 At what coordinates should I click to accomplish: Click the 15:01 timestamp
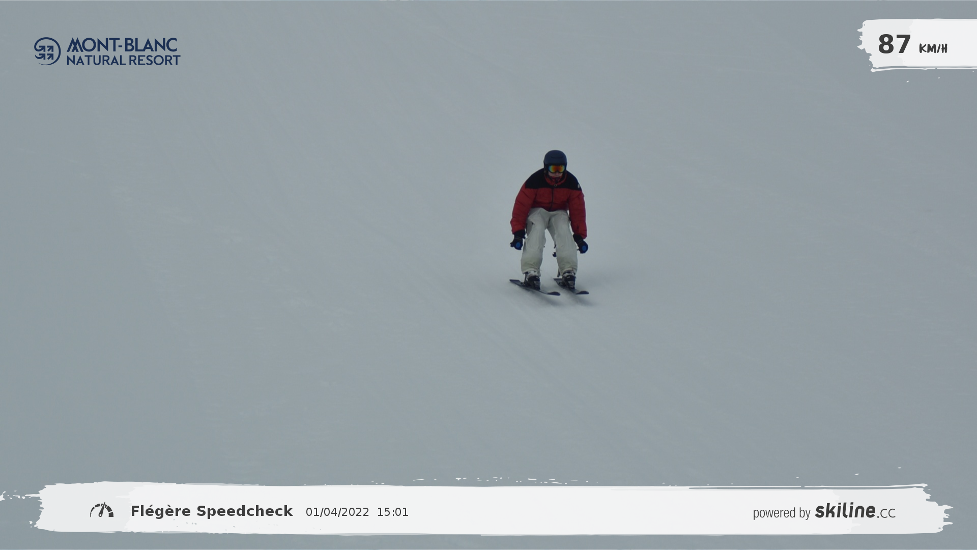point(392,512)
